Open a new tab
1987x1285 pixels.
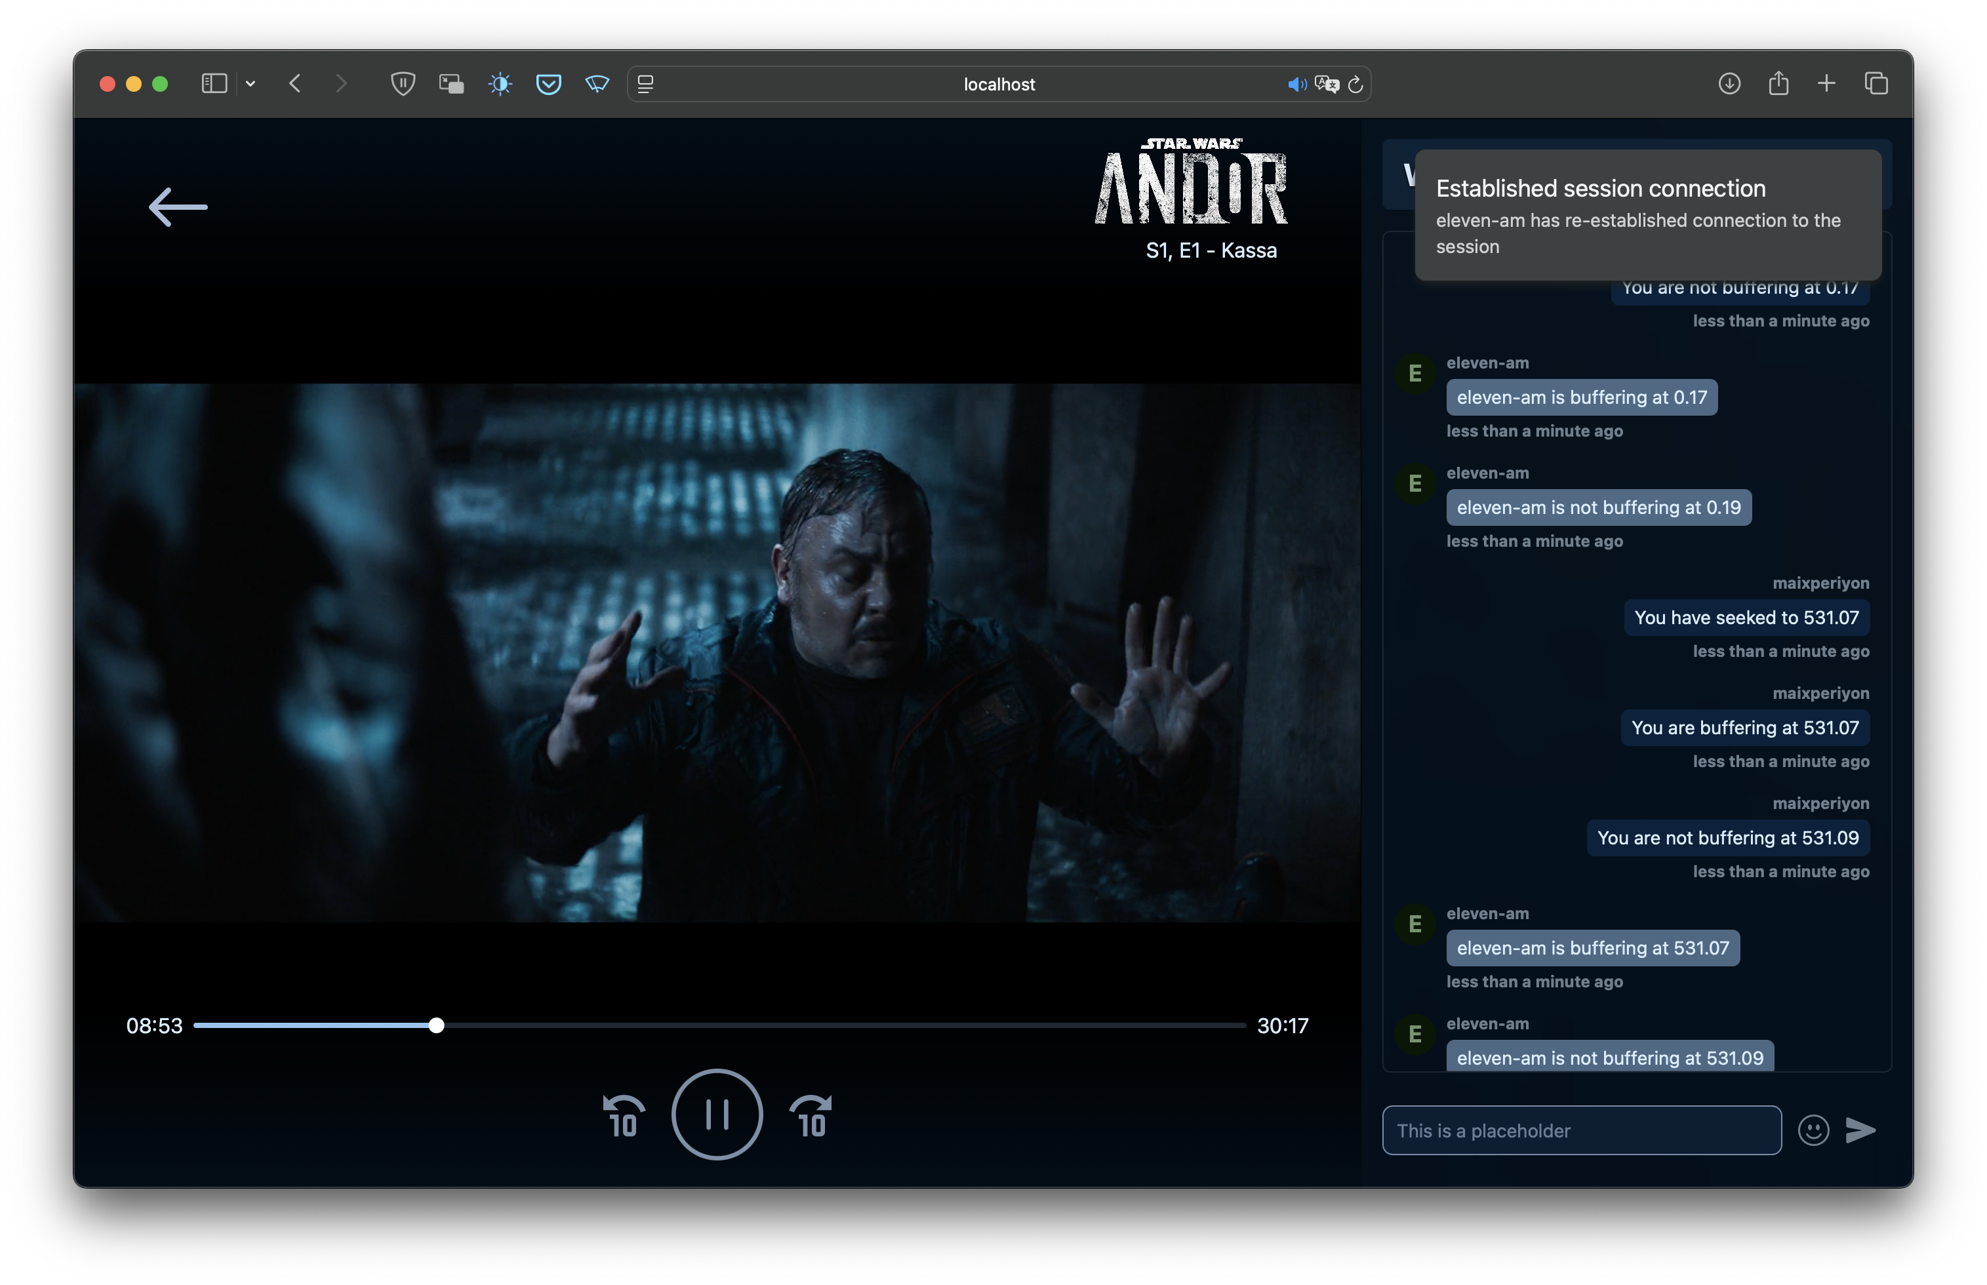1827,83
